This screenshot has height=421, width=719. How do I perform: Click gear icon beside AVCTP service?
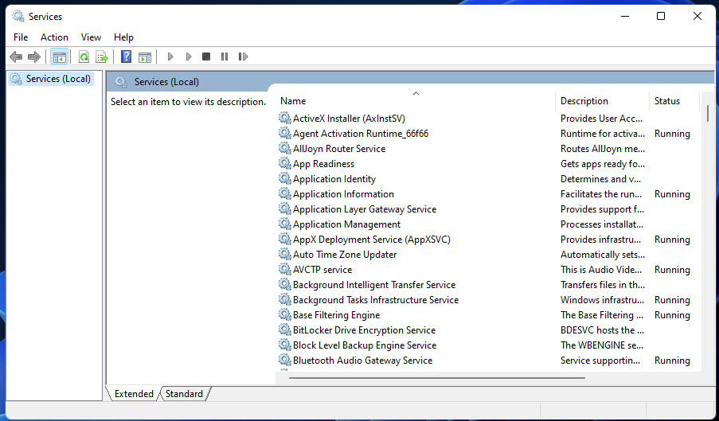coord(285,269)
